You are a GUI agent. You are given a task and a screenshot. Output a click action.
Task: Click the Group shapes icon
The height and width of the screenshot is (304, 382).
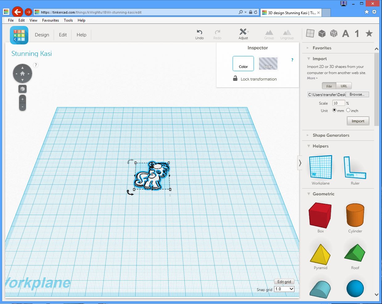(269, 32)
